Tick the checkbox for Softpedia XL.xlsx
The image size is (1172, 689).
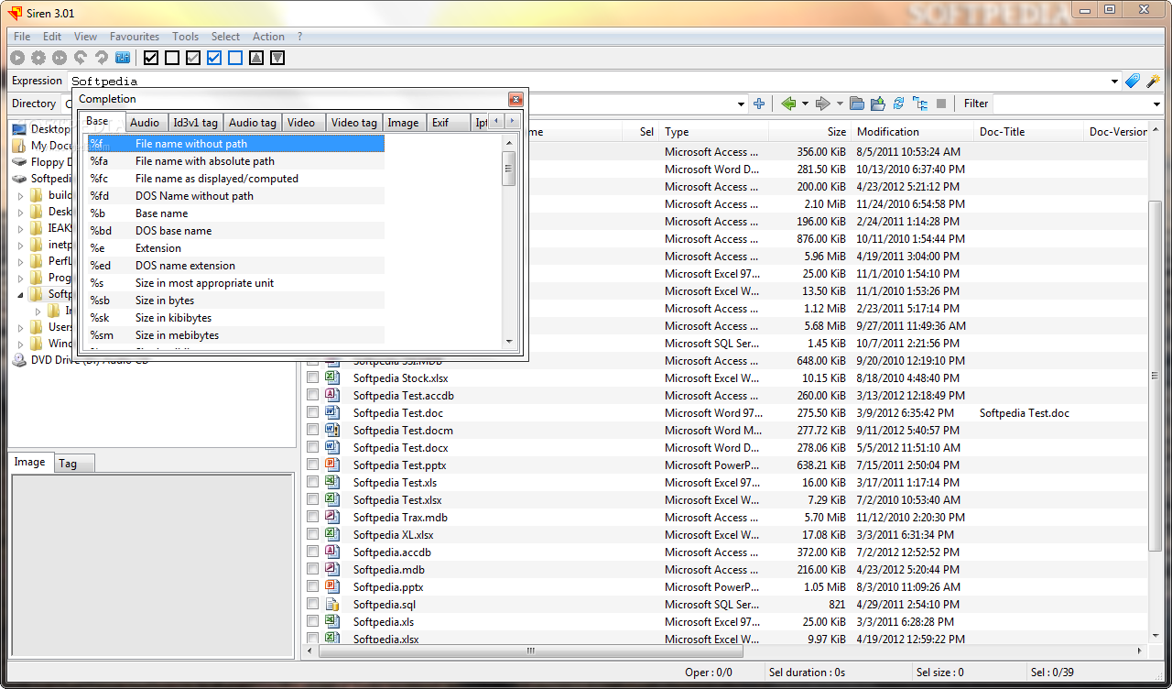click(313, 534)
